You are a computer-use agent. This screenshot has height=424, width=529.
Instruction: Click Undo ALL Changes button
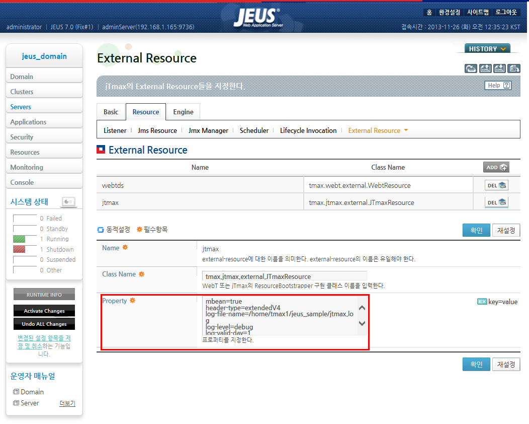(x=44, y=324)
